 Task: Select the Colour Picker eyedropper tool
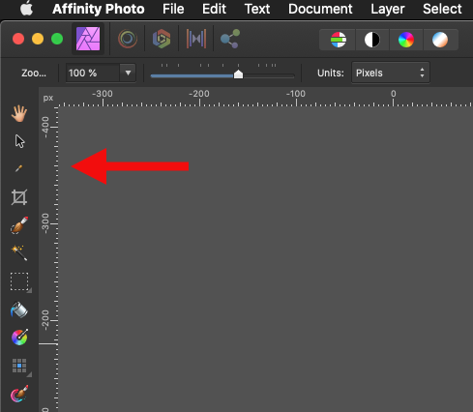pos(19,168)
